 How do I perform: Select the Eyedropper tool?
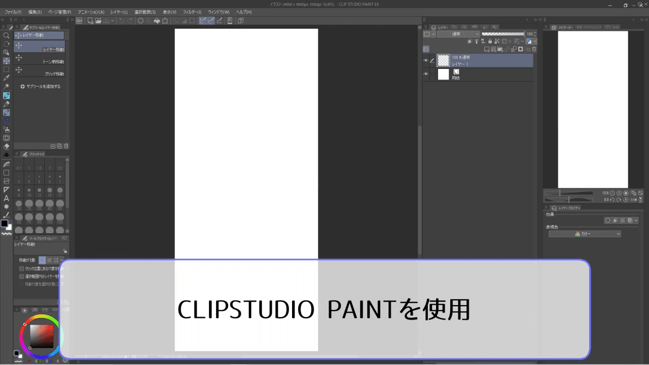(7, 77)
